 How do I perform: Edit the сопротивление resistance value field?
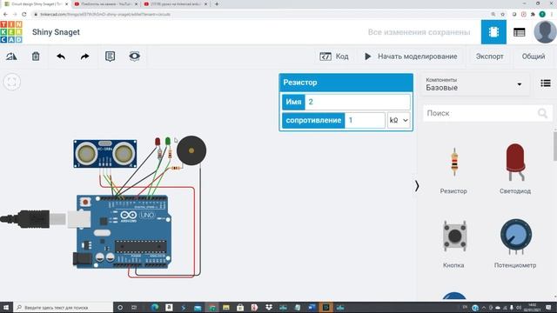(365, 120)
